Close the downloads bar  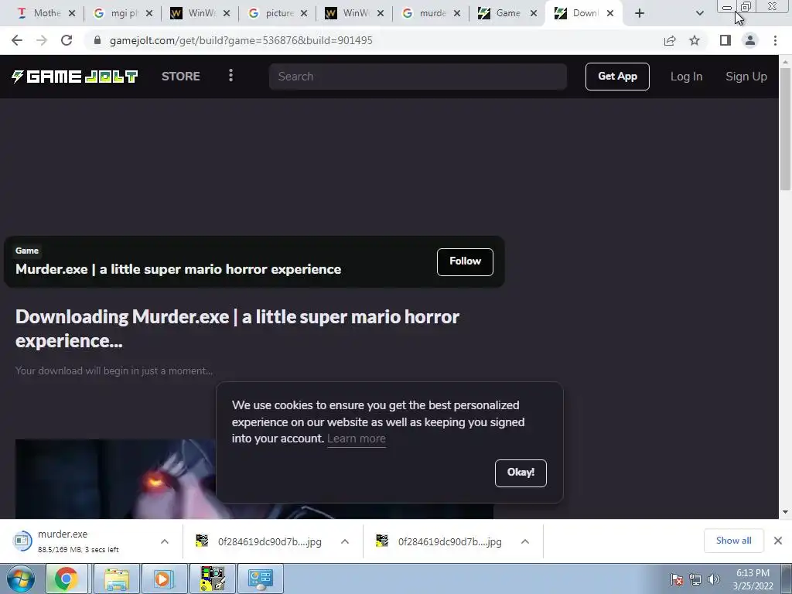(778, 541)
